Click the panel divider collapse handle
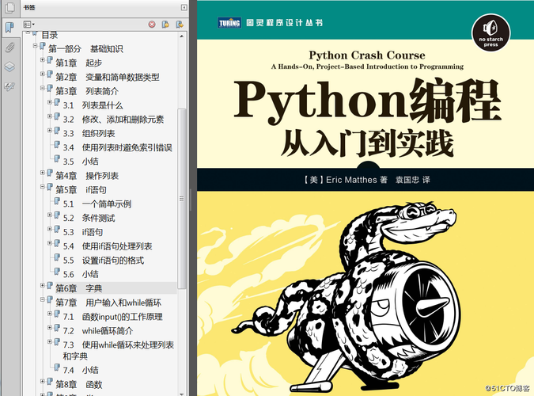 coord(191,199)
